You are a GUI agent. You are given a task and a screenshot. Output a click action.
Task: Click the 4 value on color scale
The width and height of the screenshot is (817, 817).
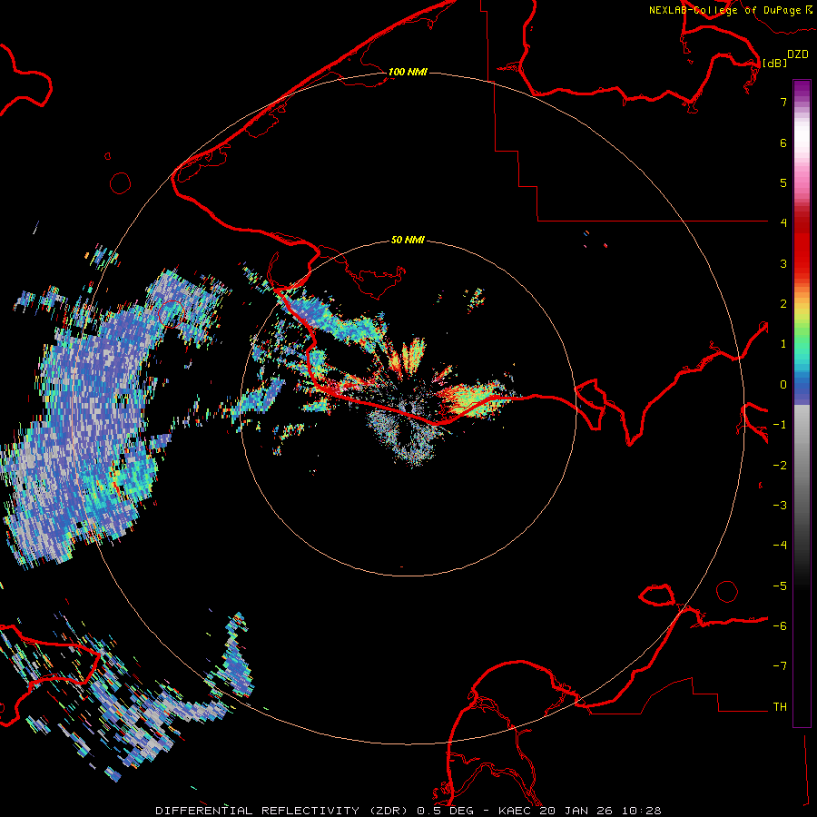point(783,223)
